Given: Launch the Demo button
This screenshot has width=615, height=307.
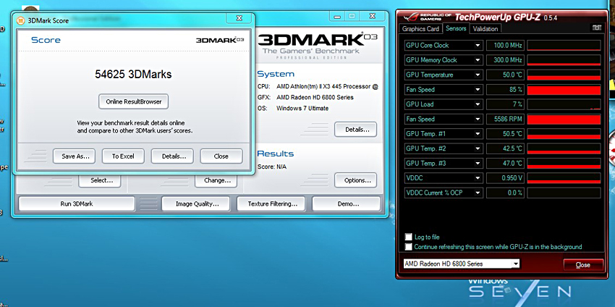Looking at the screenshot, I should pyautogui.click(x=346, y=203).
